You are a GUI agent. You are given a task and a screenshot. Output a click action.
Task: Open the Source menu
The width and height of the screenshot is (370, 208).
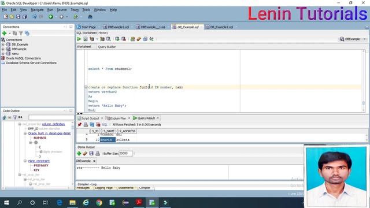[62, 10]
